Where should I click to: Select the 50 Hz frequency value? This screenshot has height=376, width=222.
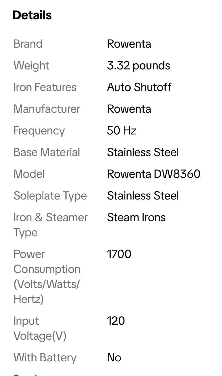point(122,131)
